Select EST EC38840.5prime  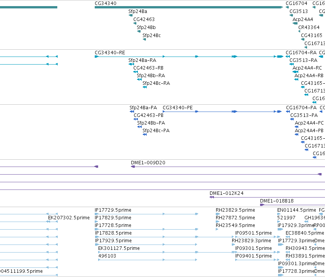click(288, 237)
